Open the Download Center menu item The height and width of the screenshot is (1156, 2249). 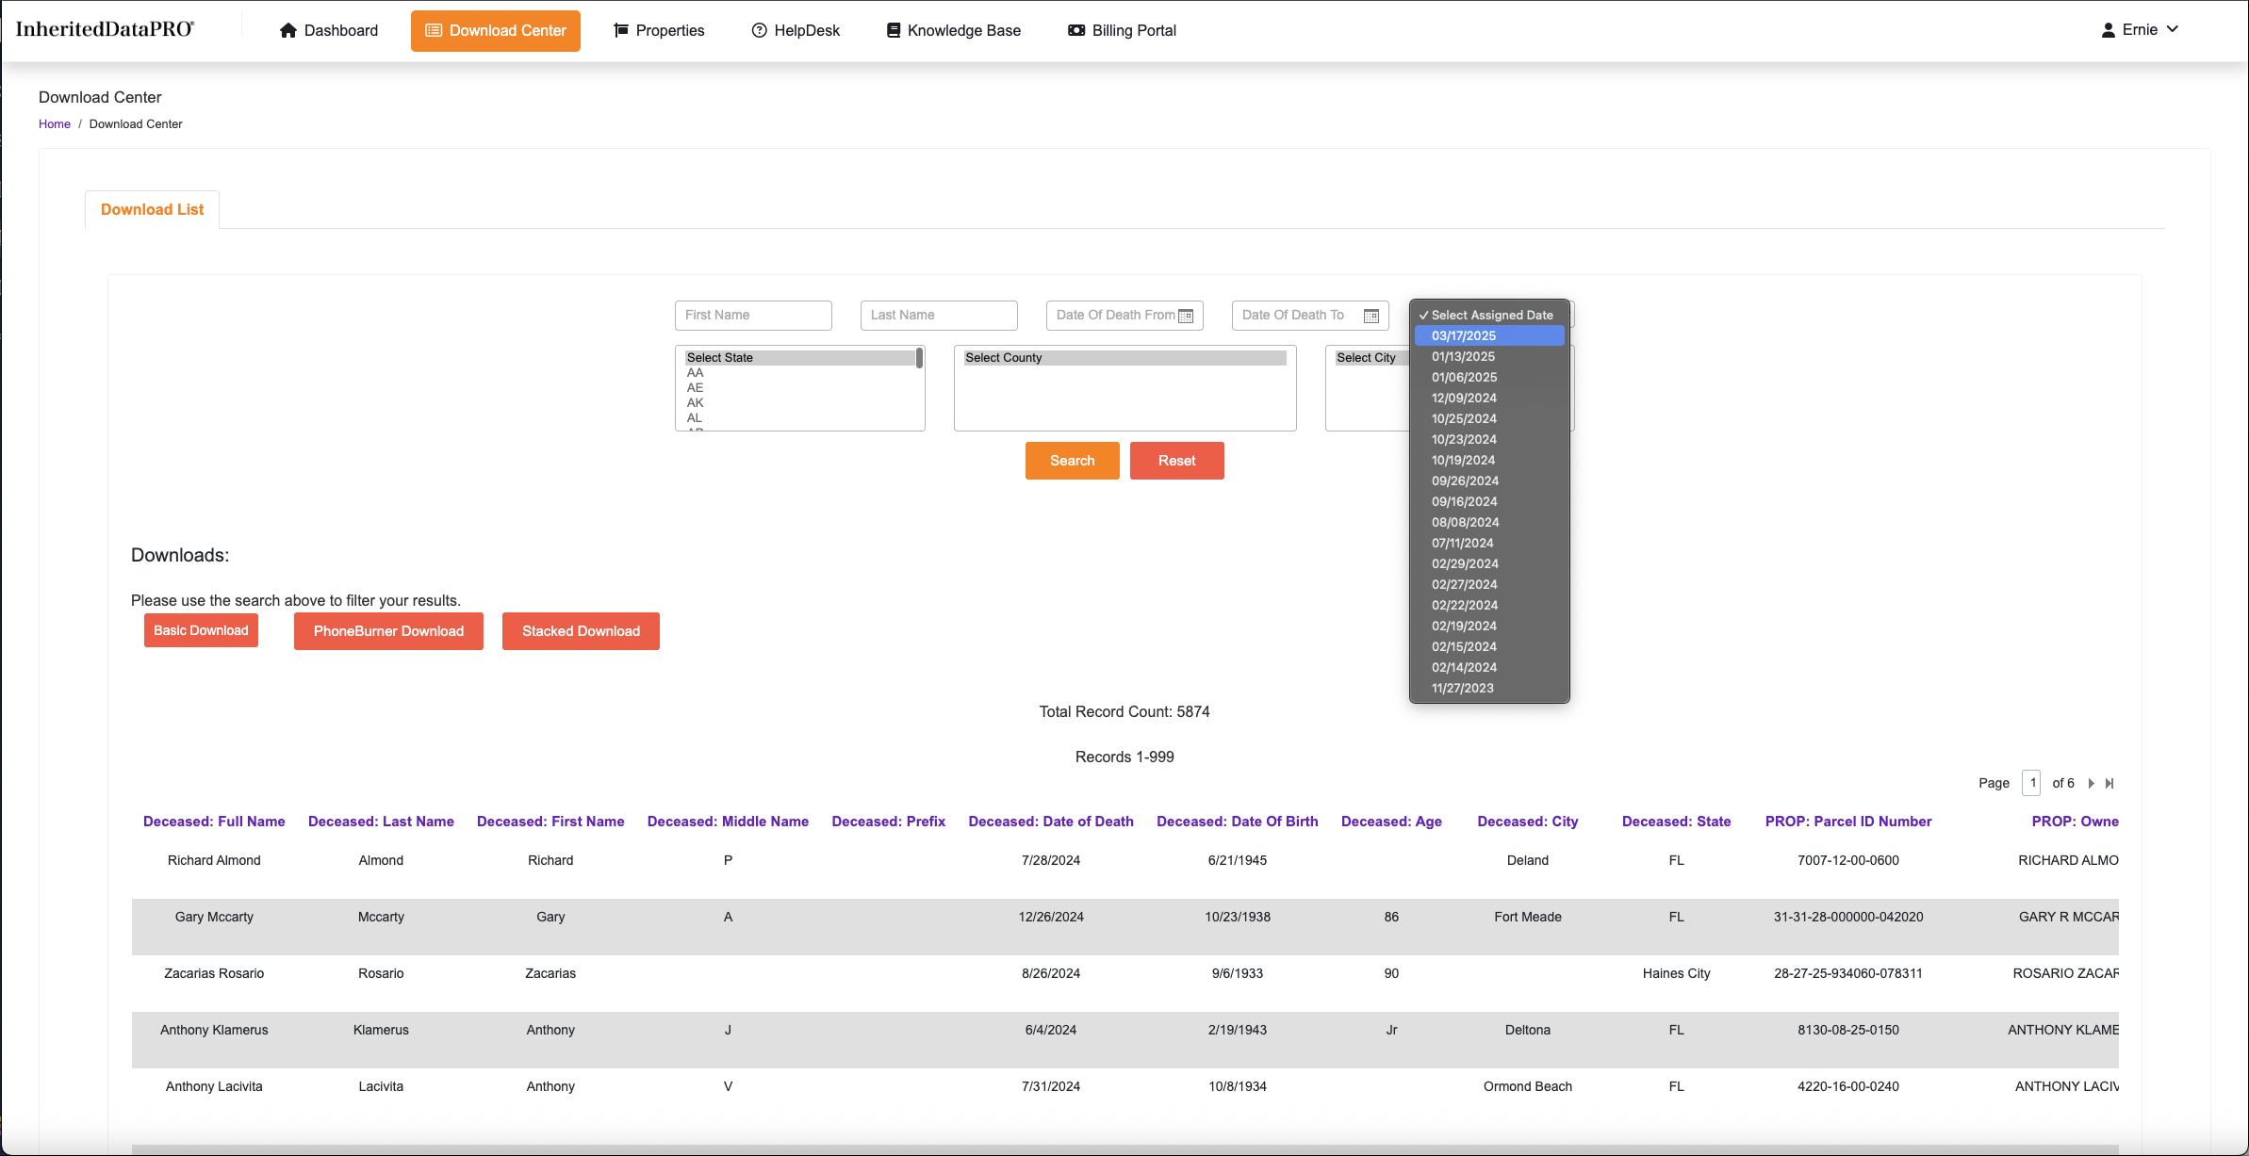click(x=496, y=30)
